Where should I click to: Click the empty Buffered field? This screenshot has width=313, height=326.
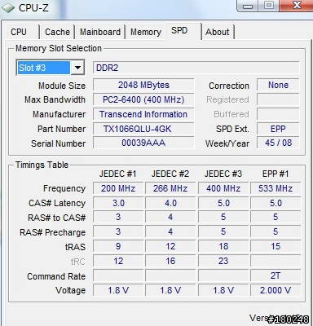coord(278,114)
